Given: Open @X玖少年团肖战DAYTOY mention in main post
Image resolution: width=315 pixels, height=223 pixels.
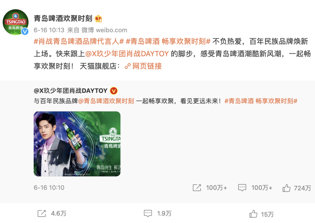Looking at the screenshot, I should 127,54.
